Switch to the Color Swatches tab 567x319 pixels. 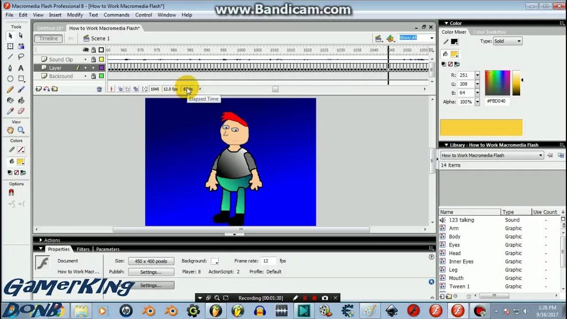489,32
